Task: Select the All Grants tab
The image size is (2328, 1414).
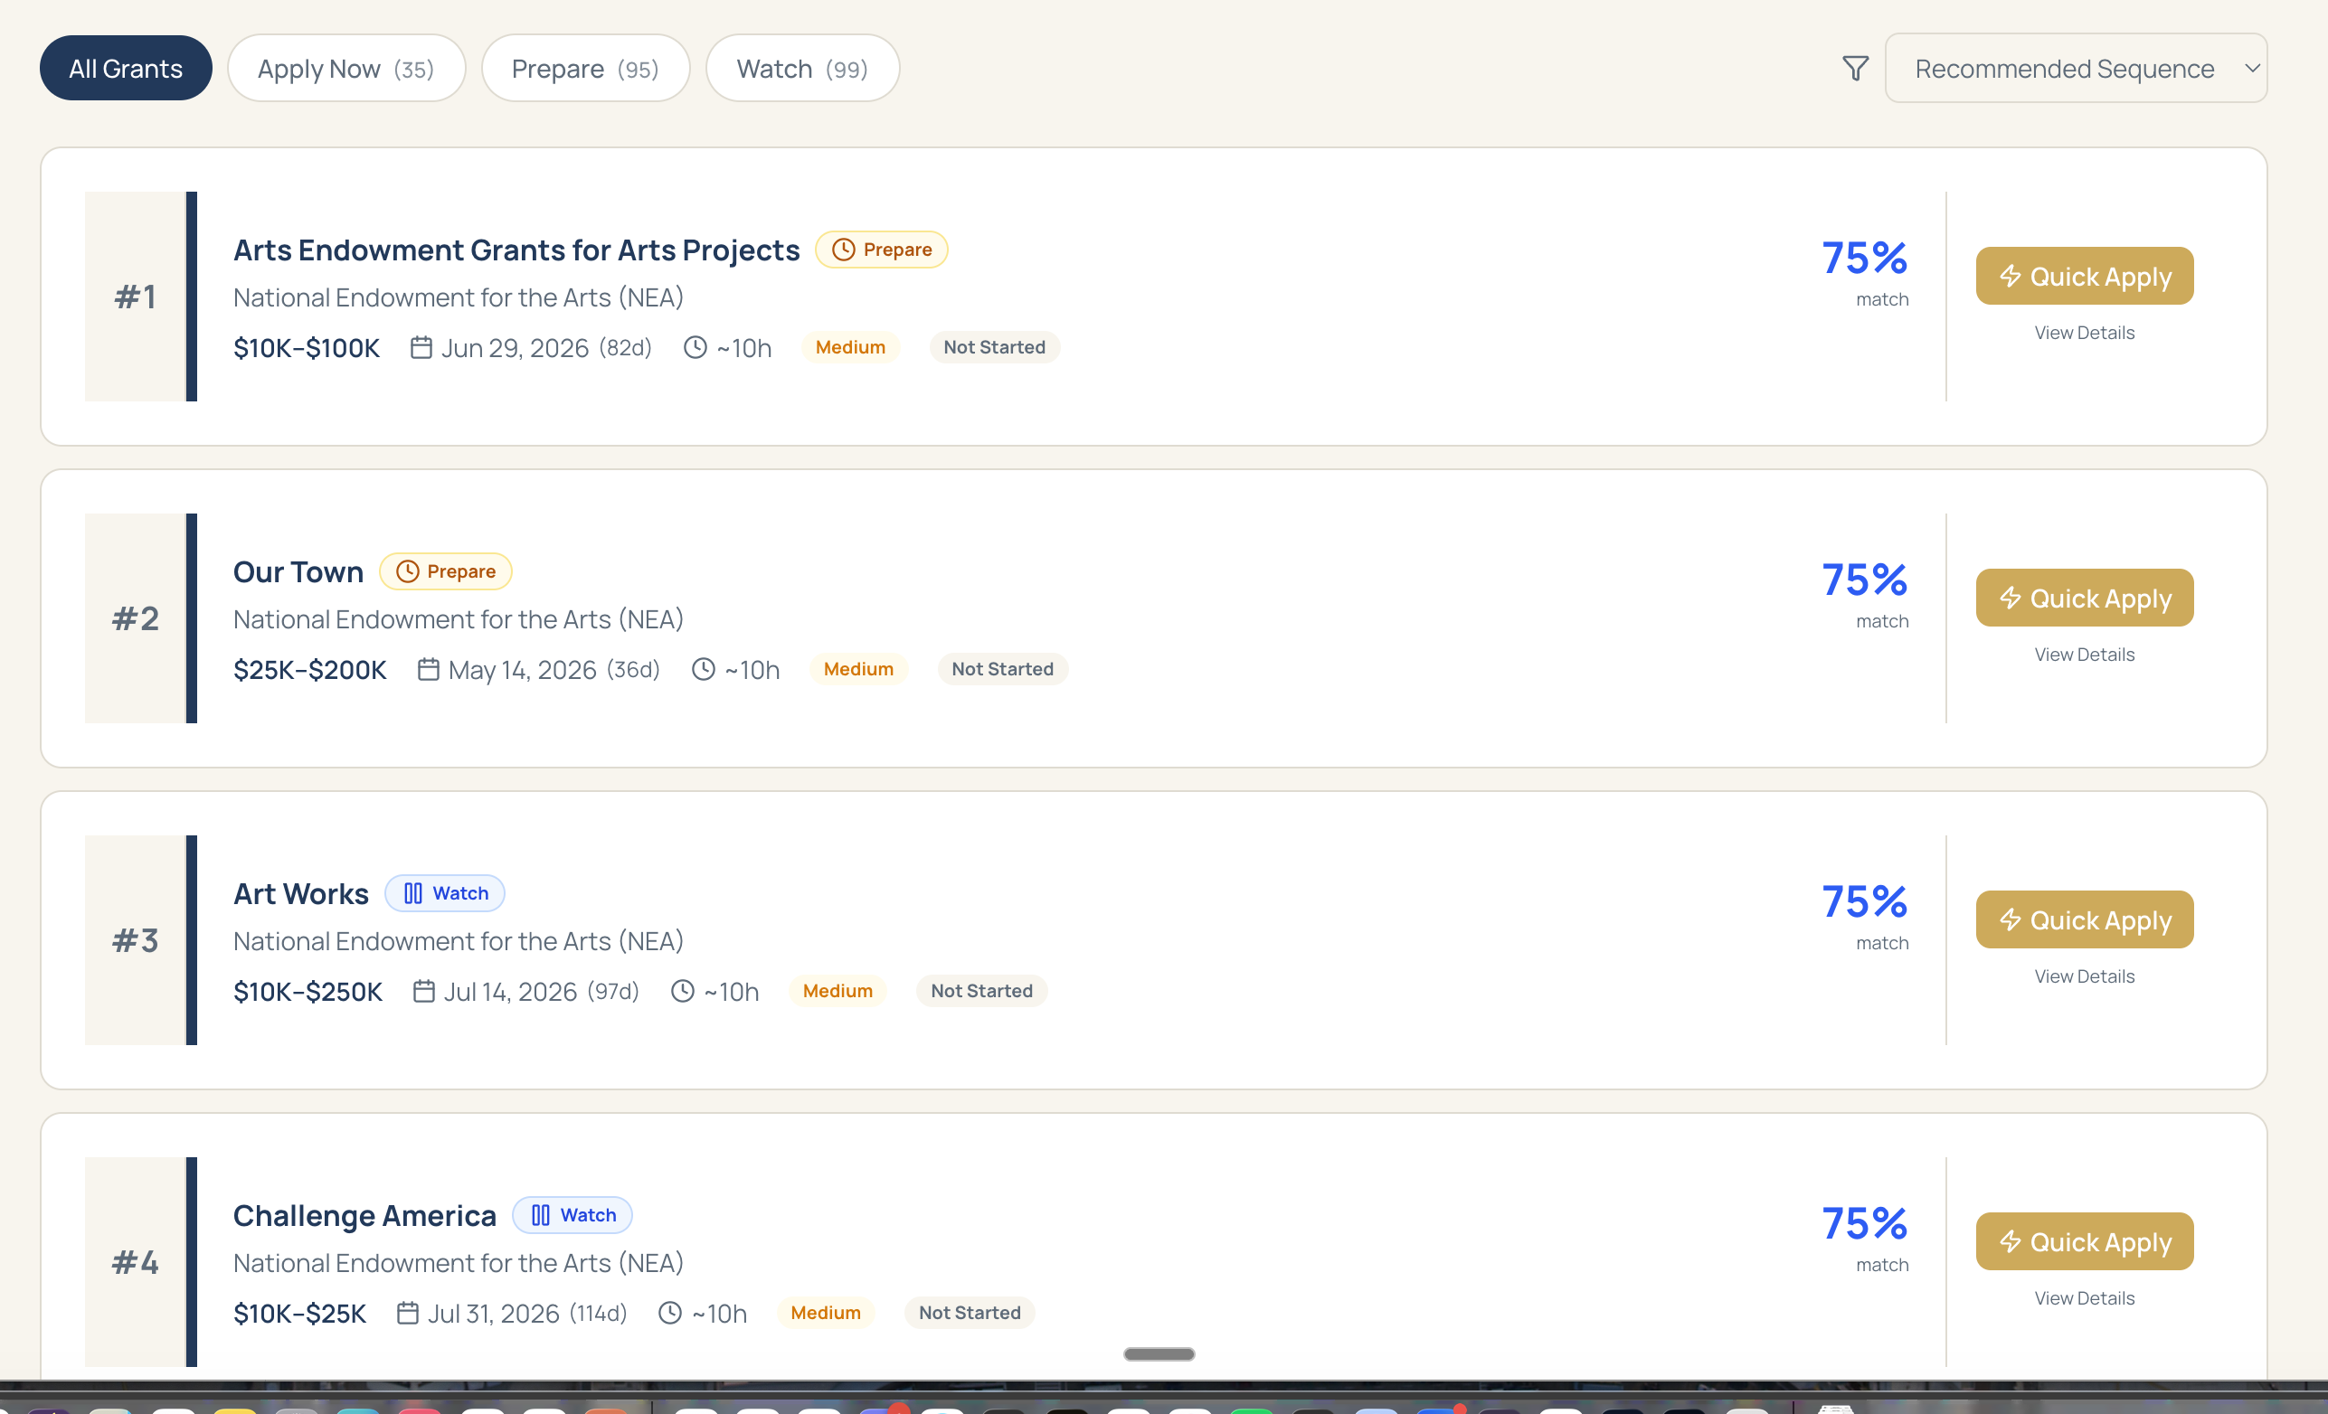Action: click(126, 69)
